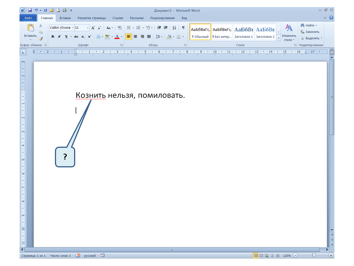Toggle paragraph marks (¶) display

click(x=183, y=28)
